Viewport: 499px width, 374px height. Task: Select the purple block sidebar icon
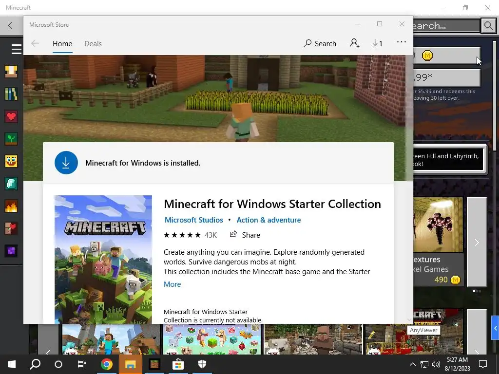11,251
